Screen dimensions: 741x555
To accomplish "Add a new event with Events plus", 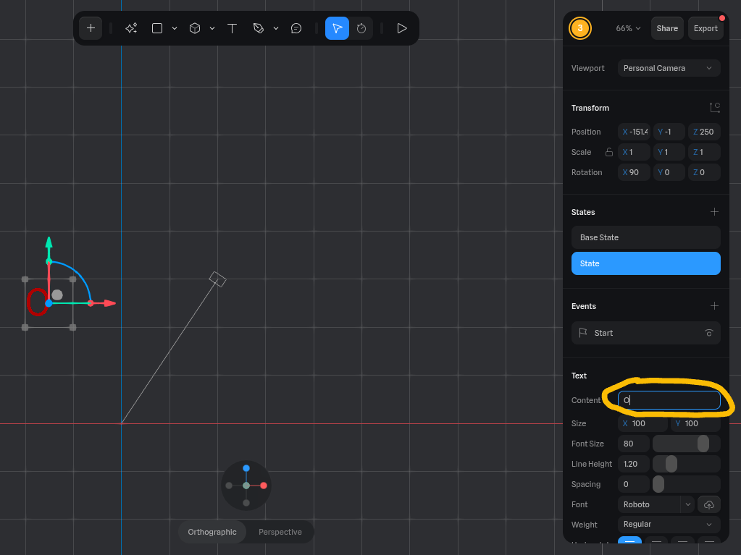I will point(714,306).
